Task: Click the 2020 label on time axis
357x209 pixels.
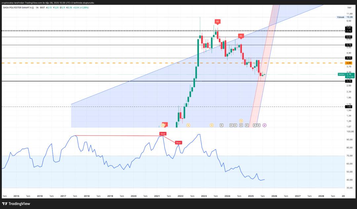Action: 134,196
